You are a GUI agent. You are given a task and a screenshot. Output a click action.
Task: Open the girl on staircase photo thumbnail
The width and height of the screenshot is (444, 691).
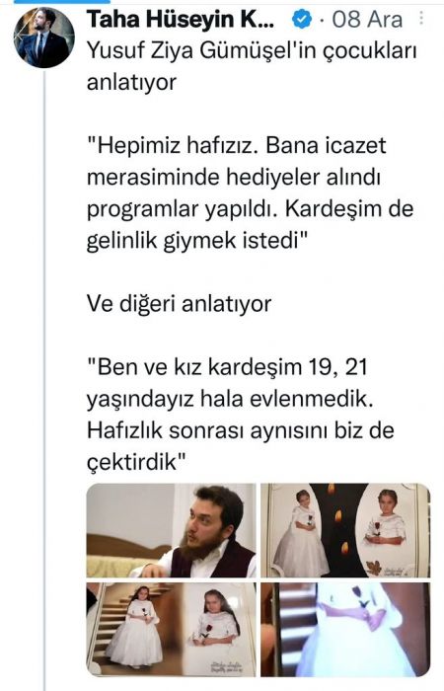(x=171, y=630)
